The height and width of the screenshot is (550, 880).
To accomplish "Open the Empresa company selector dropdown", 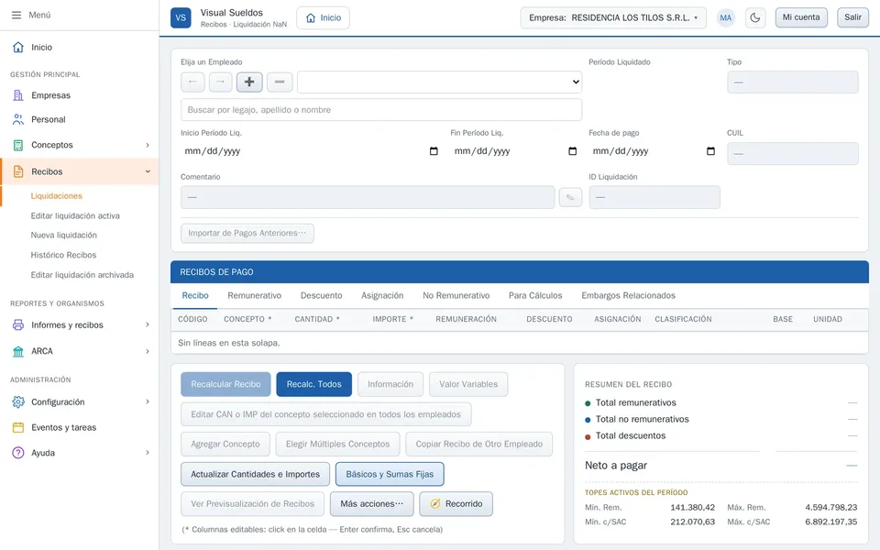I will click(x=613, y=17).
